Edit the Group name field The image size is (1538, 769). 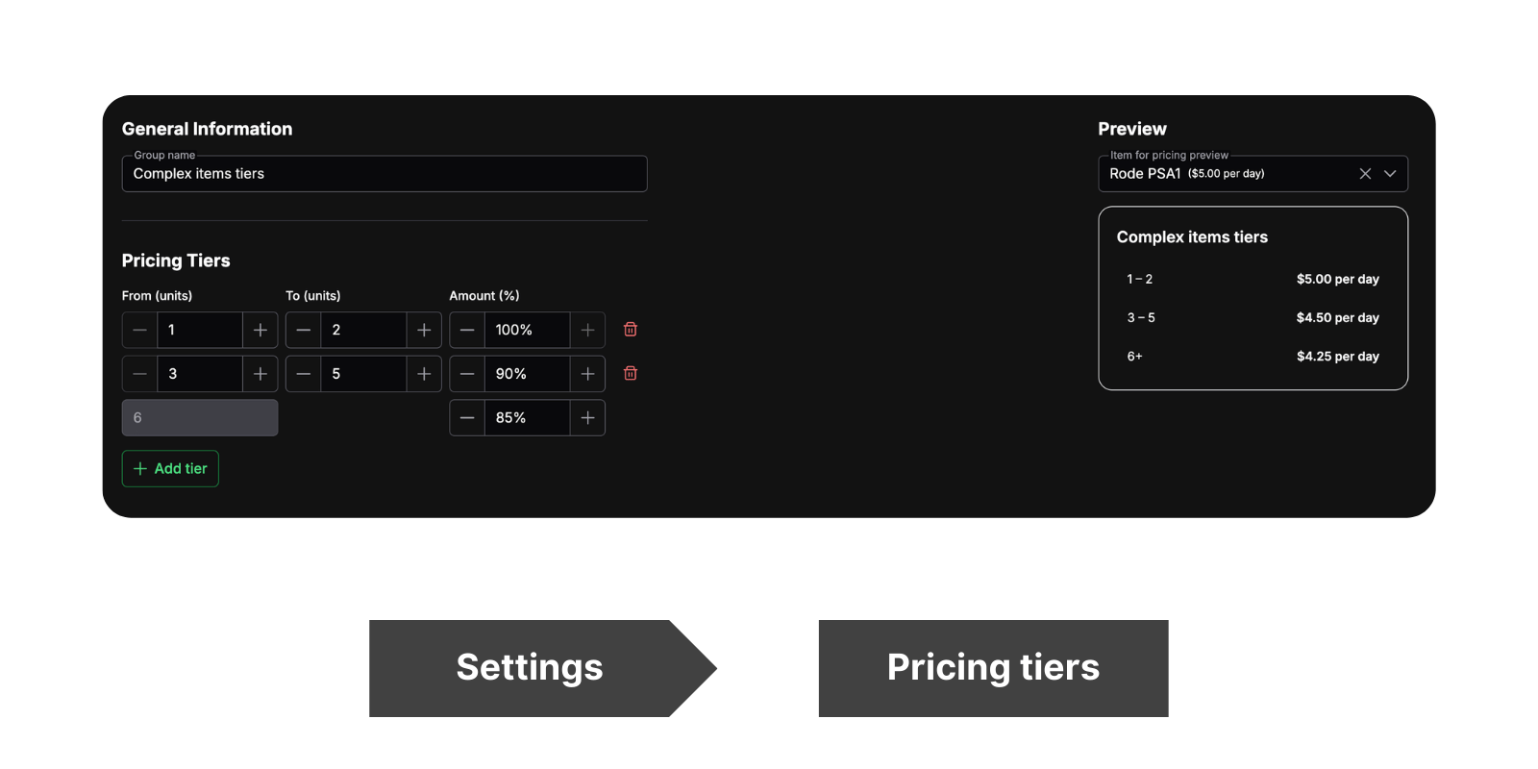click(384, 173)
